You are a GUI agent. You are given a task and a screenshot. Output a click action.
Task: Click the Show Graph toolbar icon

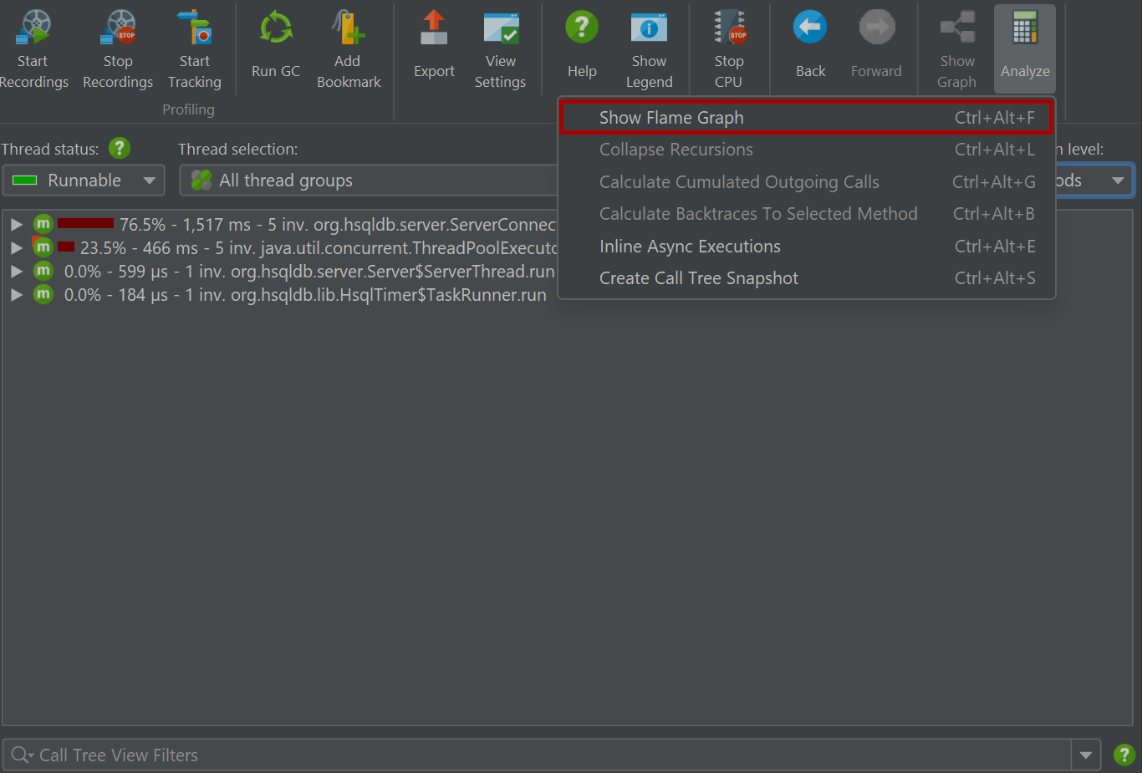click(957, 28)
